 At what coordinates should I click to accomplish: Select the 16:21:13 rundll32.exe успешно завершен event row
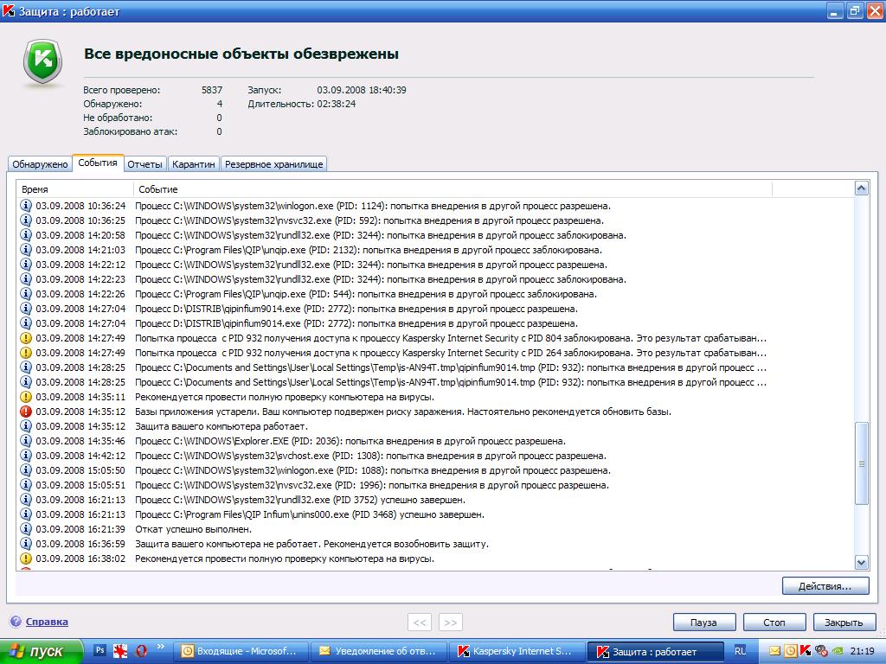tap(435, 499)
